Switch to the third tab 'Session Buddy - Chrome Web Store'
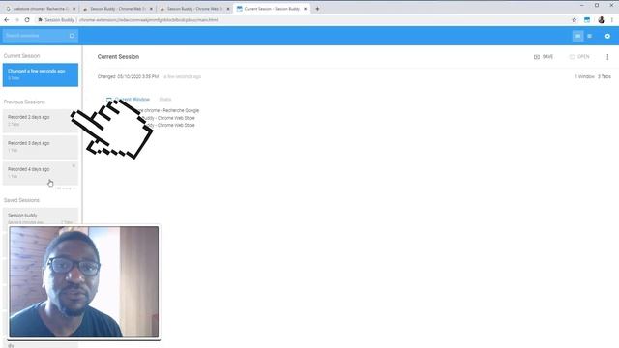 tap(194, 9)
